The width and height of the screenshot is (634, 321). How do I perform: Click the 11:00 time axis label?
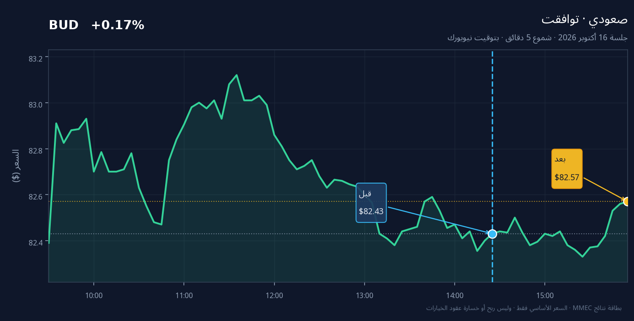[x=184, y=295]
